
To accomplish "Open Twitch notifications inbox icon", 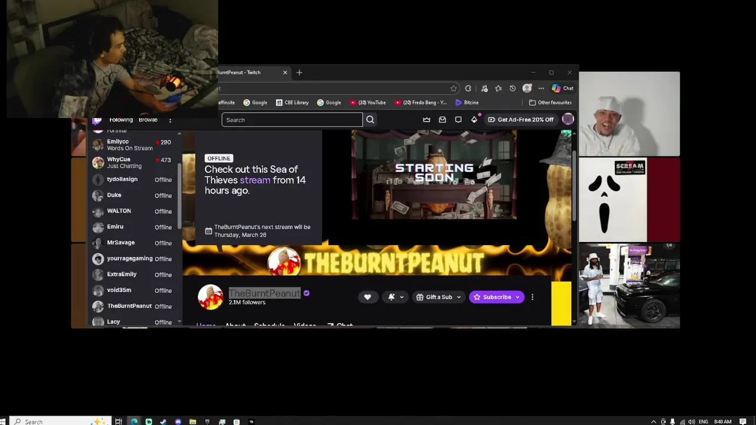I will click(442, 120).
